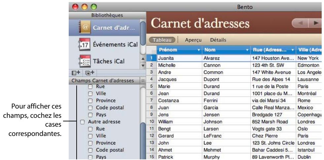Check Code postal under Autre adresse

point(90,150)
